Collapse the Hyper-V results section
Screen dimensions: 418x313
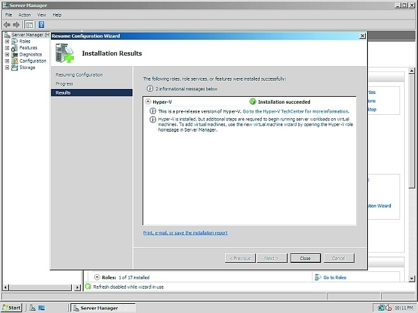pyautogui.click(x=148, y=102)
